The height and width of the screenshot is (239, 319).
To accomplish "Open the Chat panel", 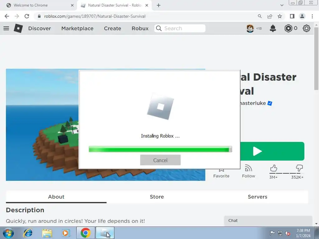I will tap(268, 221).
